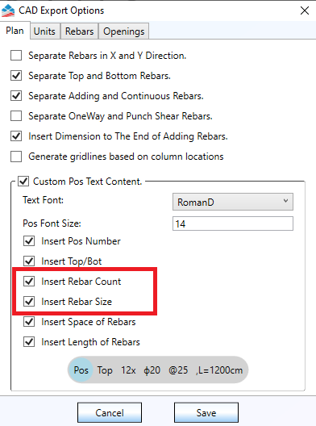The width and height of the screenshot is (316, 426).
Task: Enable Separate Rebars in X and Y Direction
Action: coord(16,56)
